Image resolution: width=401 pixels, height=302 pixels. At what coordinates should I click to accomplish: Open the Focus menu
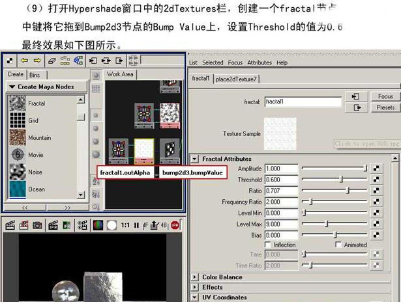tap(235, 62)
